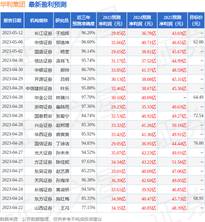205x222 pixels.
Task: Click the 研究员 column header
Action: pos(62,20)
